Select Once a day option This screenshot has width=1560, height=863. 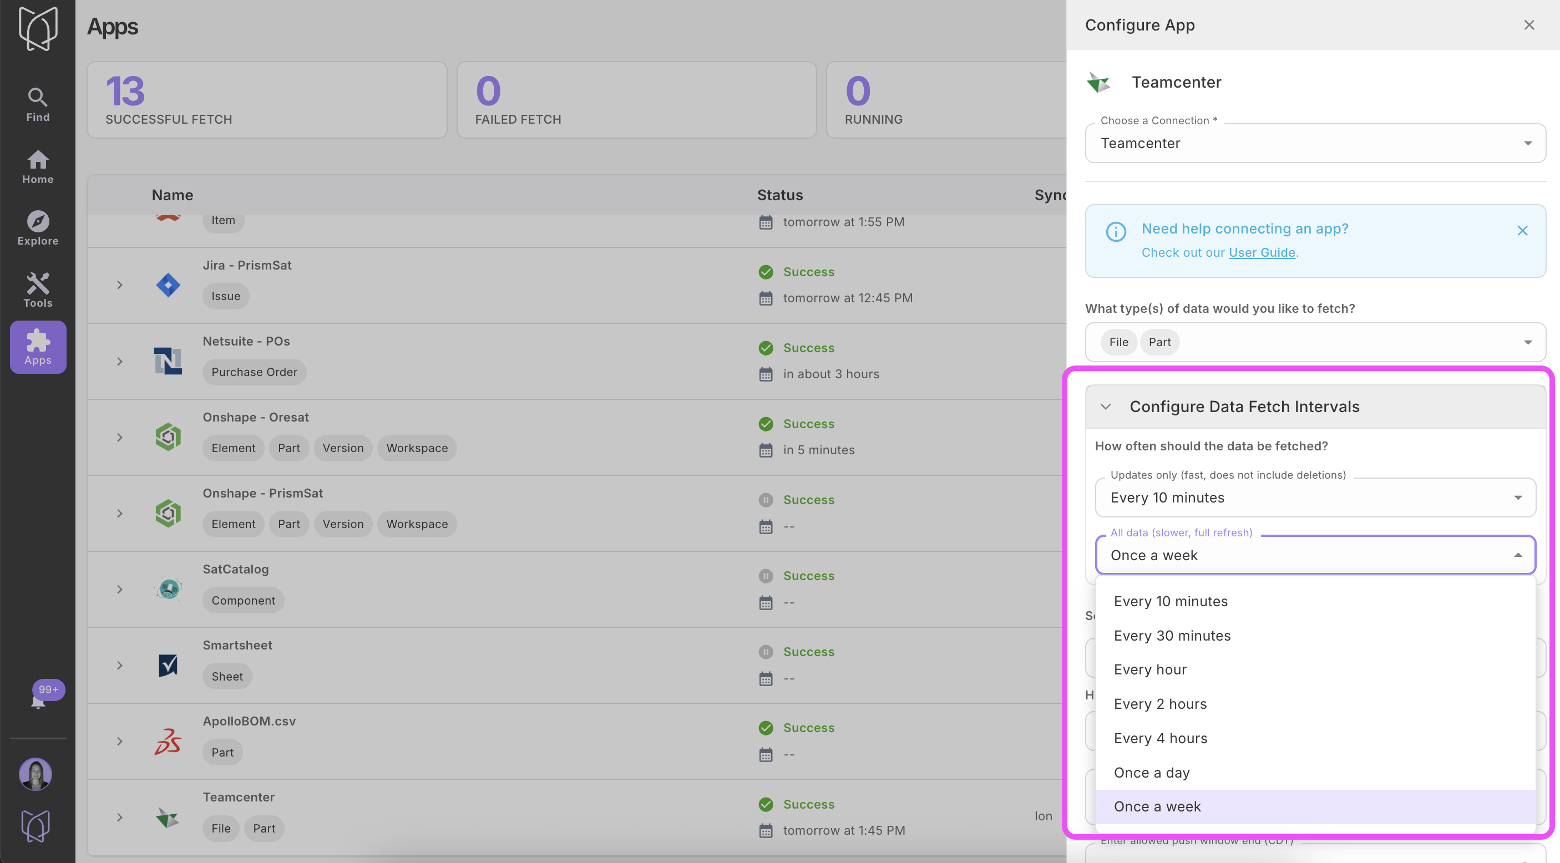pos(1315,772)
